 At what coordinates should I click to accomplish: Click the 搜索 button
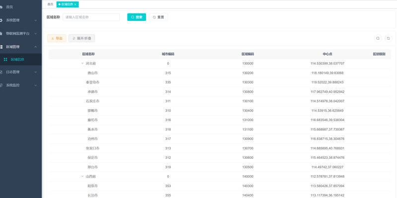(x=136, y=17)
